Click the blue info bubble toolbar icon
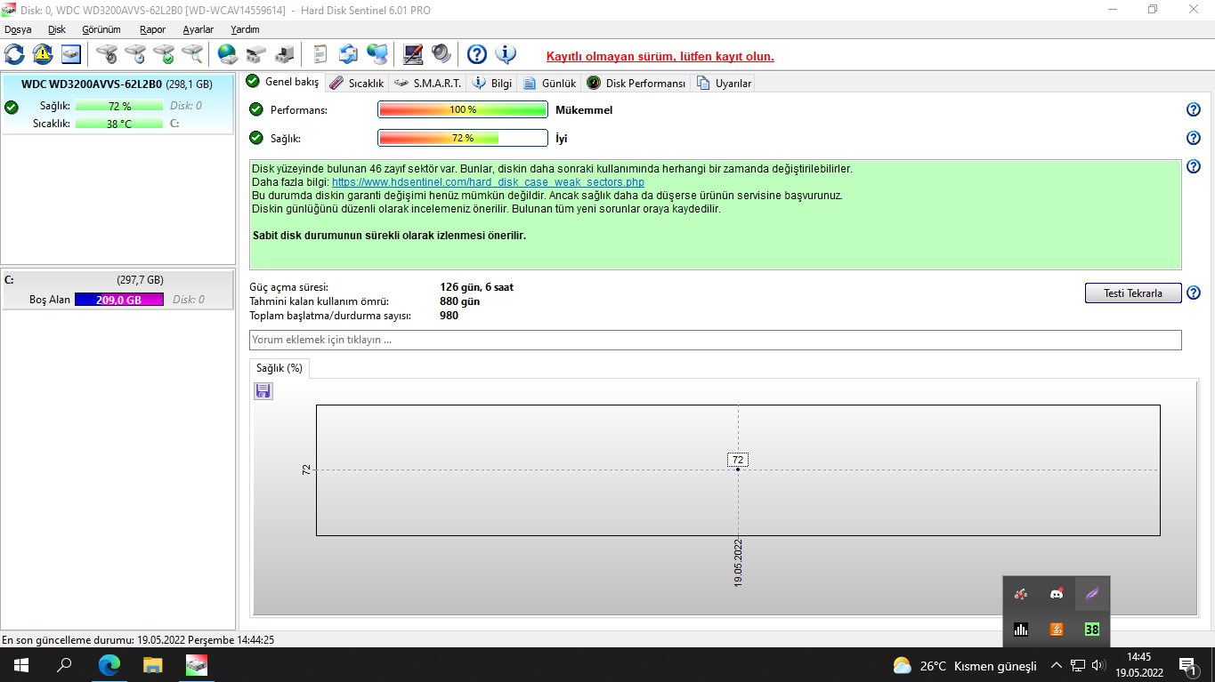Image resolution: width=1215 pixels, height=682 pixels. (x=506, y=54)
